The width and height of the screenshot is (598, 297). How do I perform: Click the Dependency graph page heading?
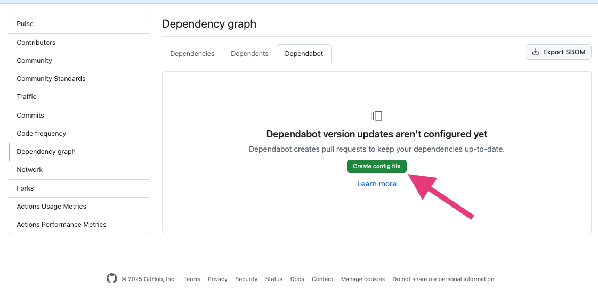pos(209,24)
